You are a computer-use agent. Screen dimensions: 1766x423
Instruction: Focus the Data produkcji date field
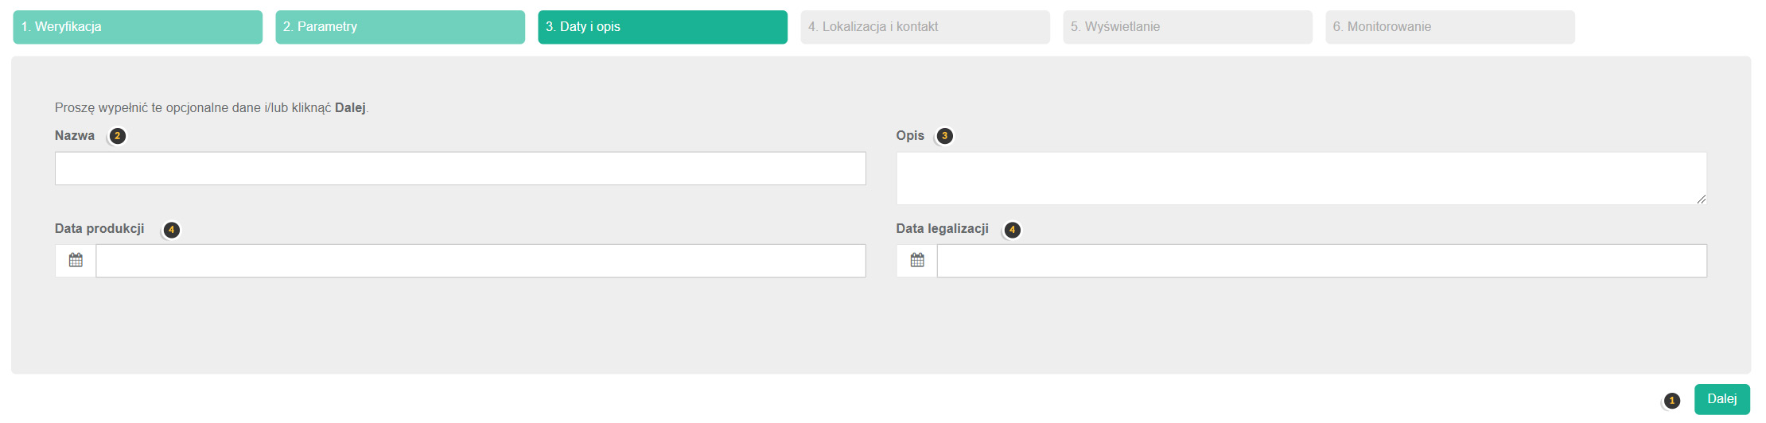pyautogui.click(x=480, y=261)
